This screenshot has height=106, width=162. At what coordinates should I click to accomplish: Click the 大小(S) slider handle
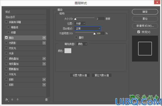(75, 19)
